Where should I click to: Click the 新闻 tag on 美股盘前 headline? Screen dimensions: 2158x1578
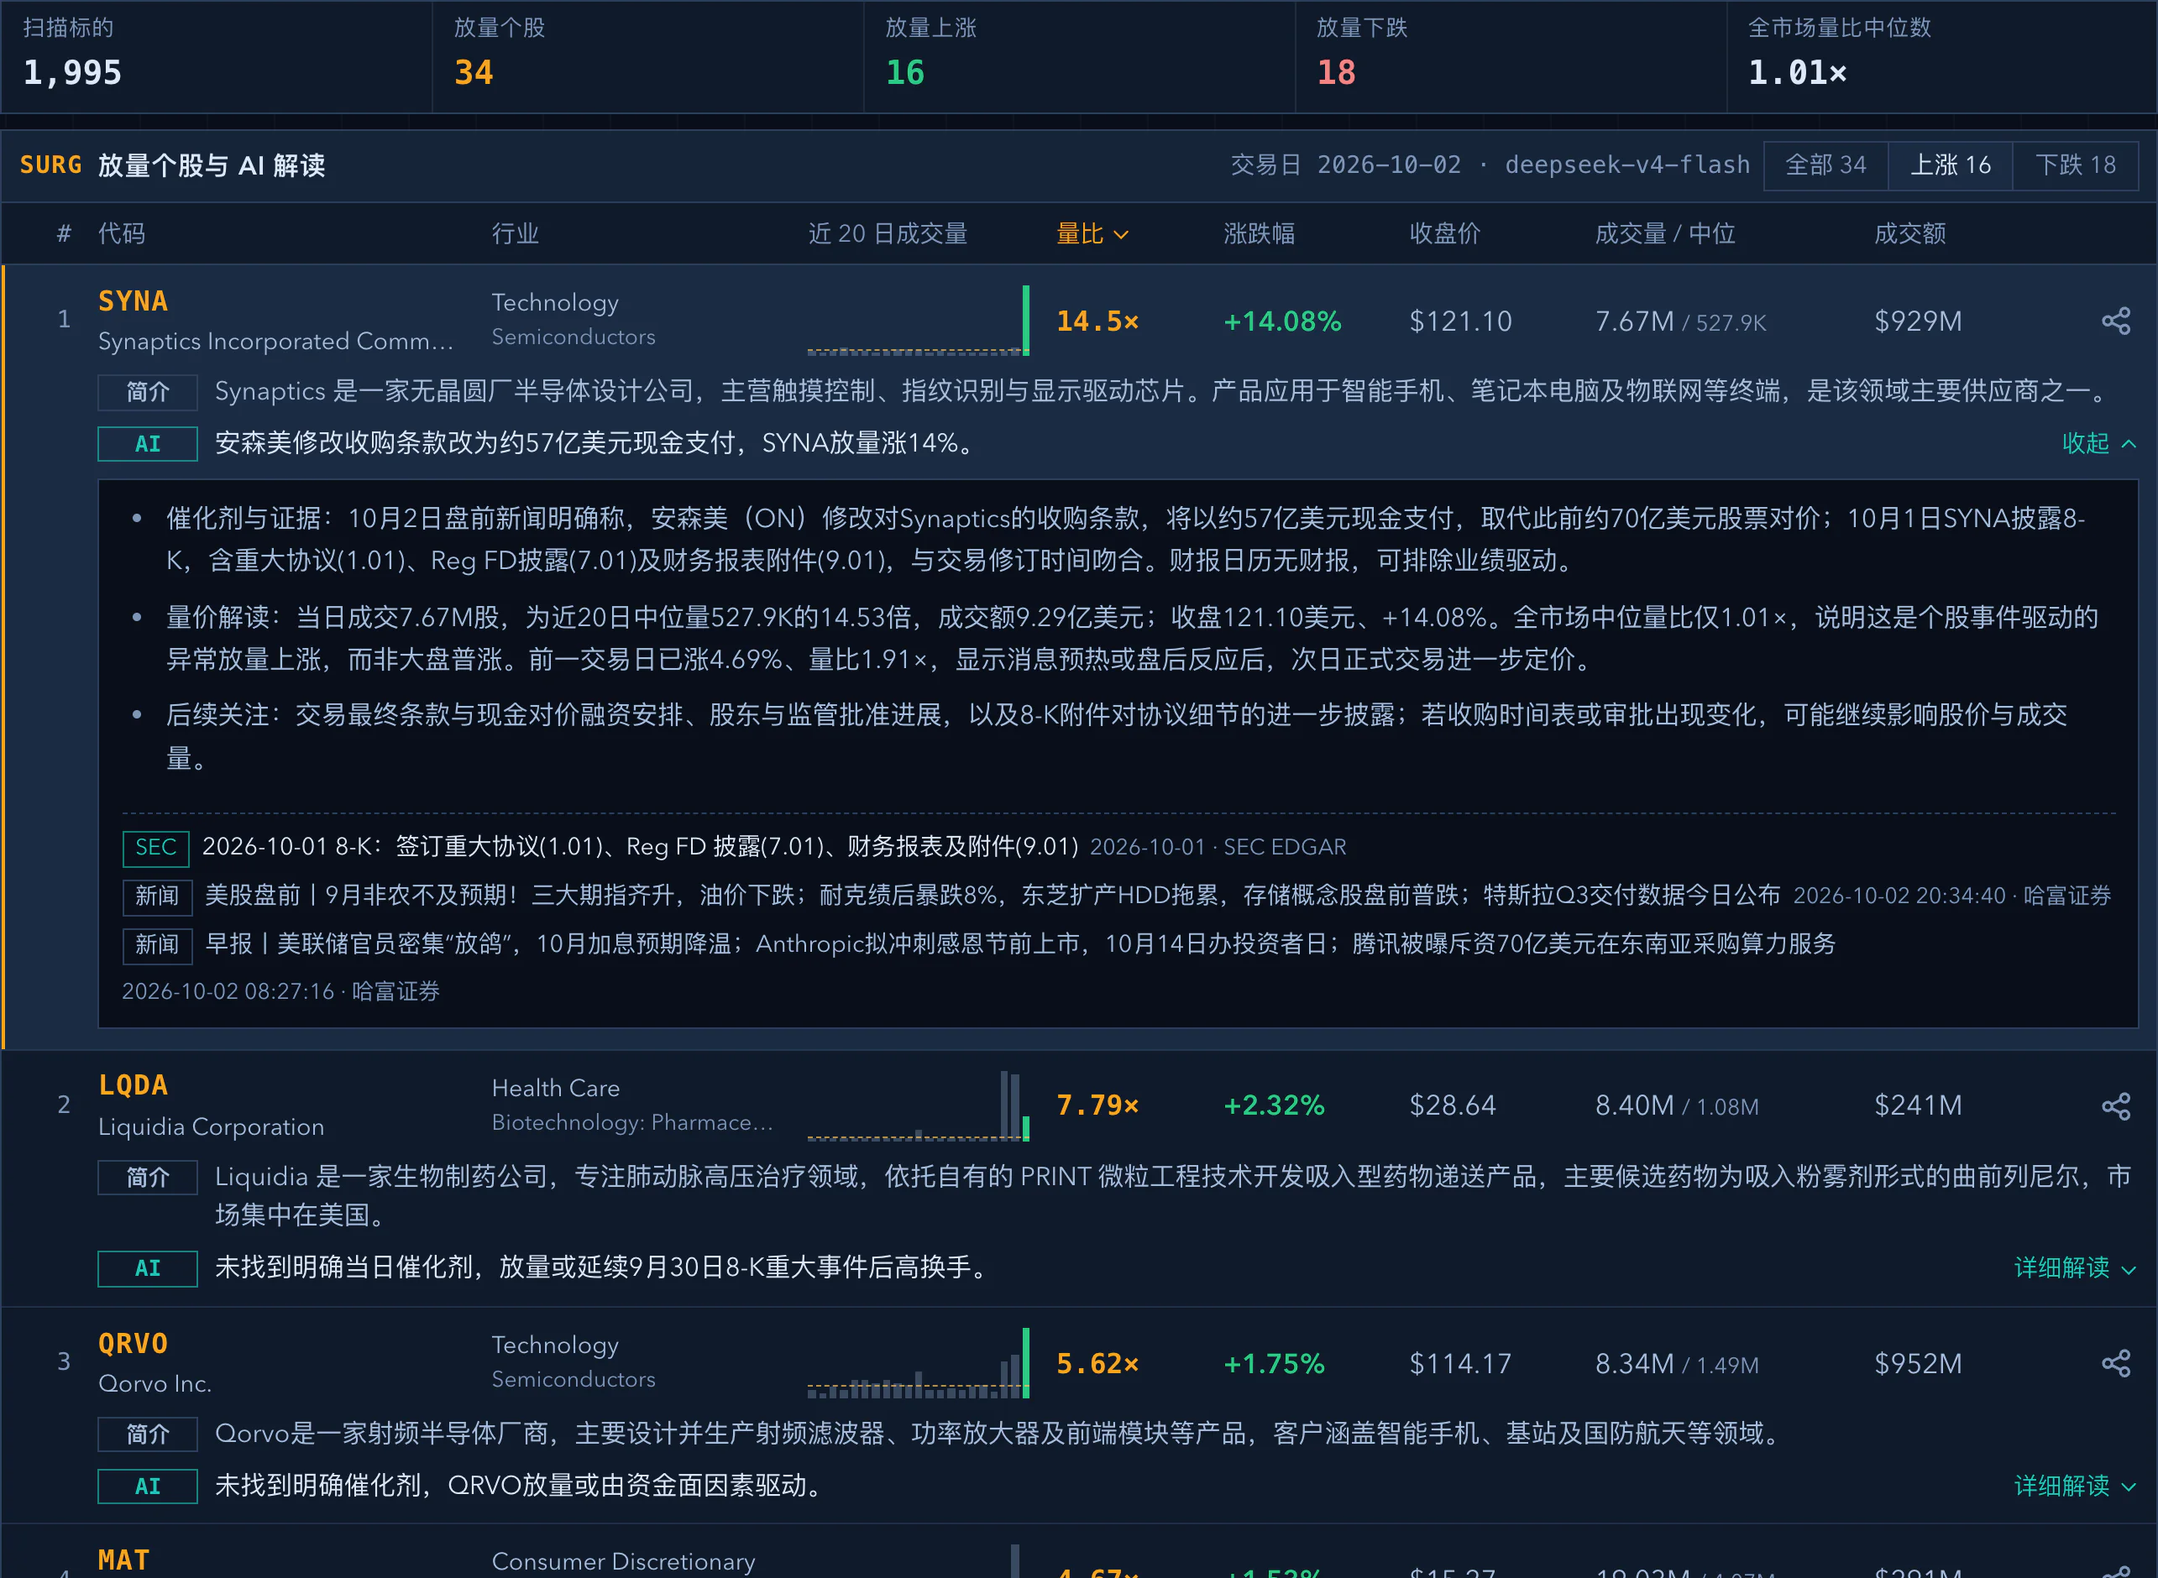click(158, 896)
